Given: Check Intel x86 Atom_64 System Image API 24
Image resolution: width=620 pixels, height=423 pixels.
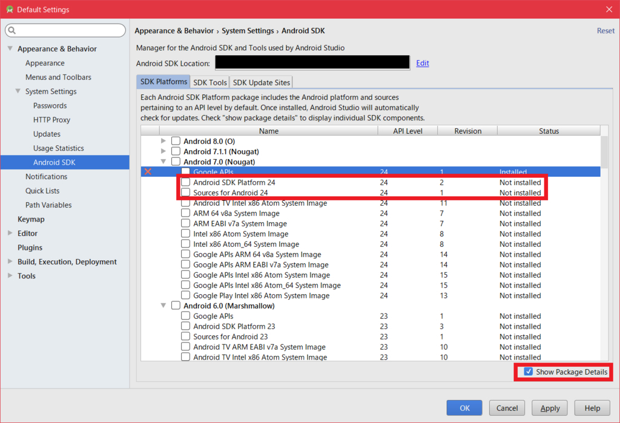Looking at the screenshot, I should point(185,244).
